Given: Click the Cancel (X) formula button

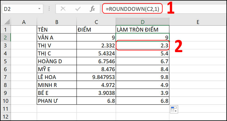Looking at the screenshot, I should click(x=63, y=9).
